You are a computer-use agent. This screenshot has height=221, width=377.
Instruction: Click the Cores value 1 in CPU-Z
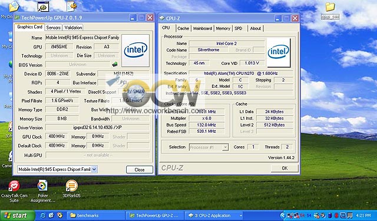[x=253, y=147]
